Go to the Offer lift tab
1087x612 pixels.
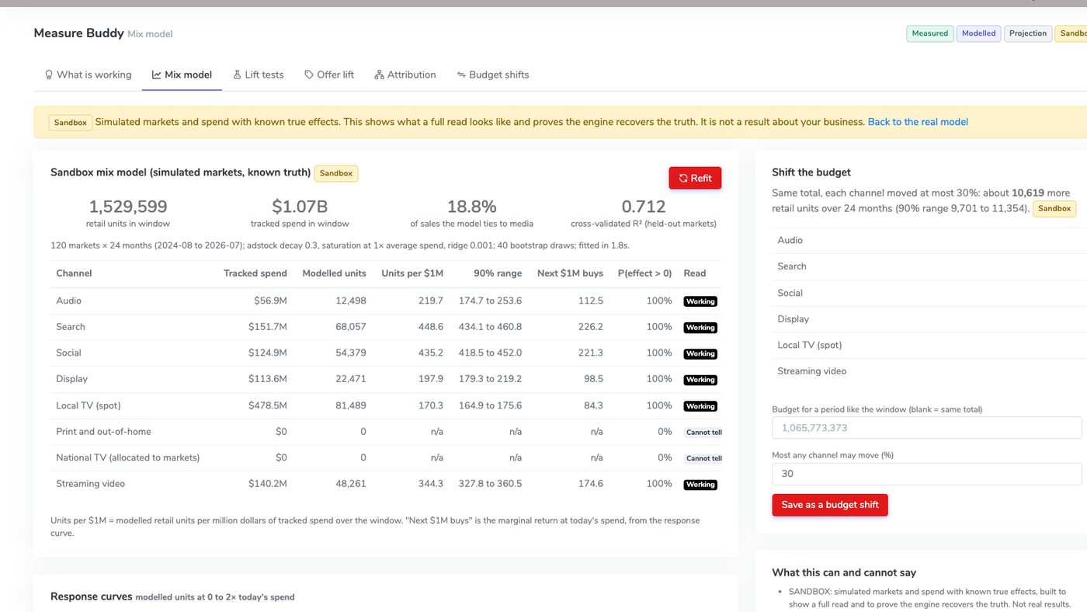point(329,75)
